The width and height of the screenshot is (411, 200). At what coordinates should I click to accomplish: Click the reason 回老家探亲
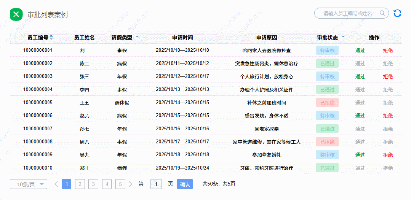[267, 129]
